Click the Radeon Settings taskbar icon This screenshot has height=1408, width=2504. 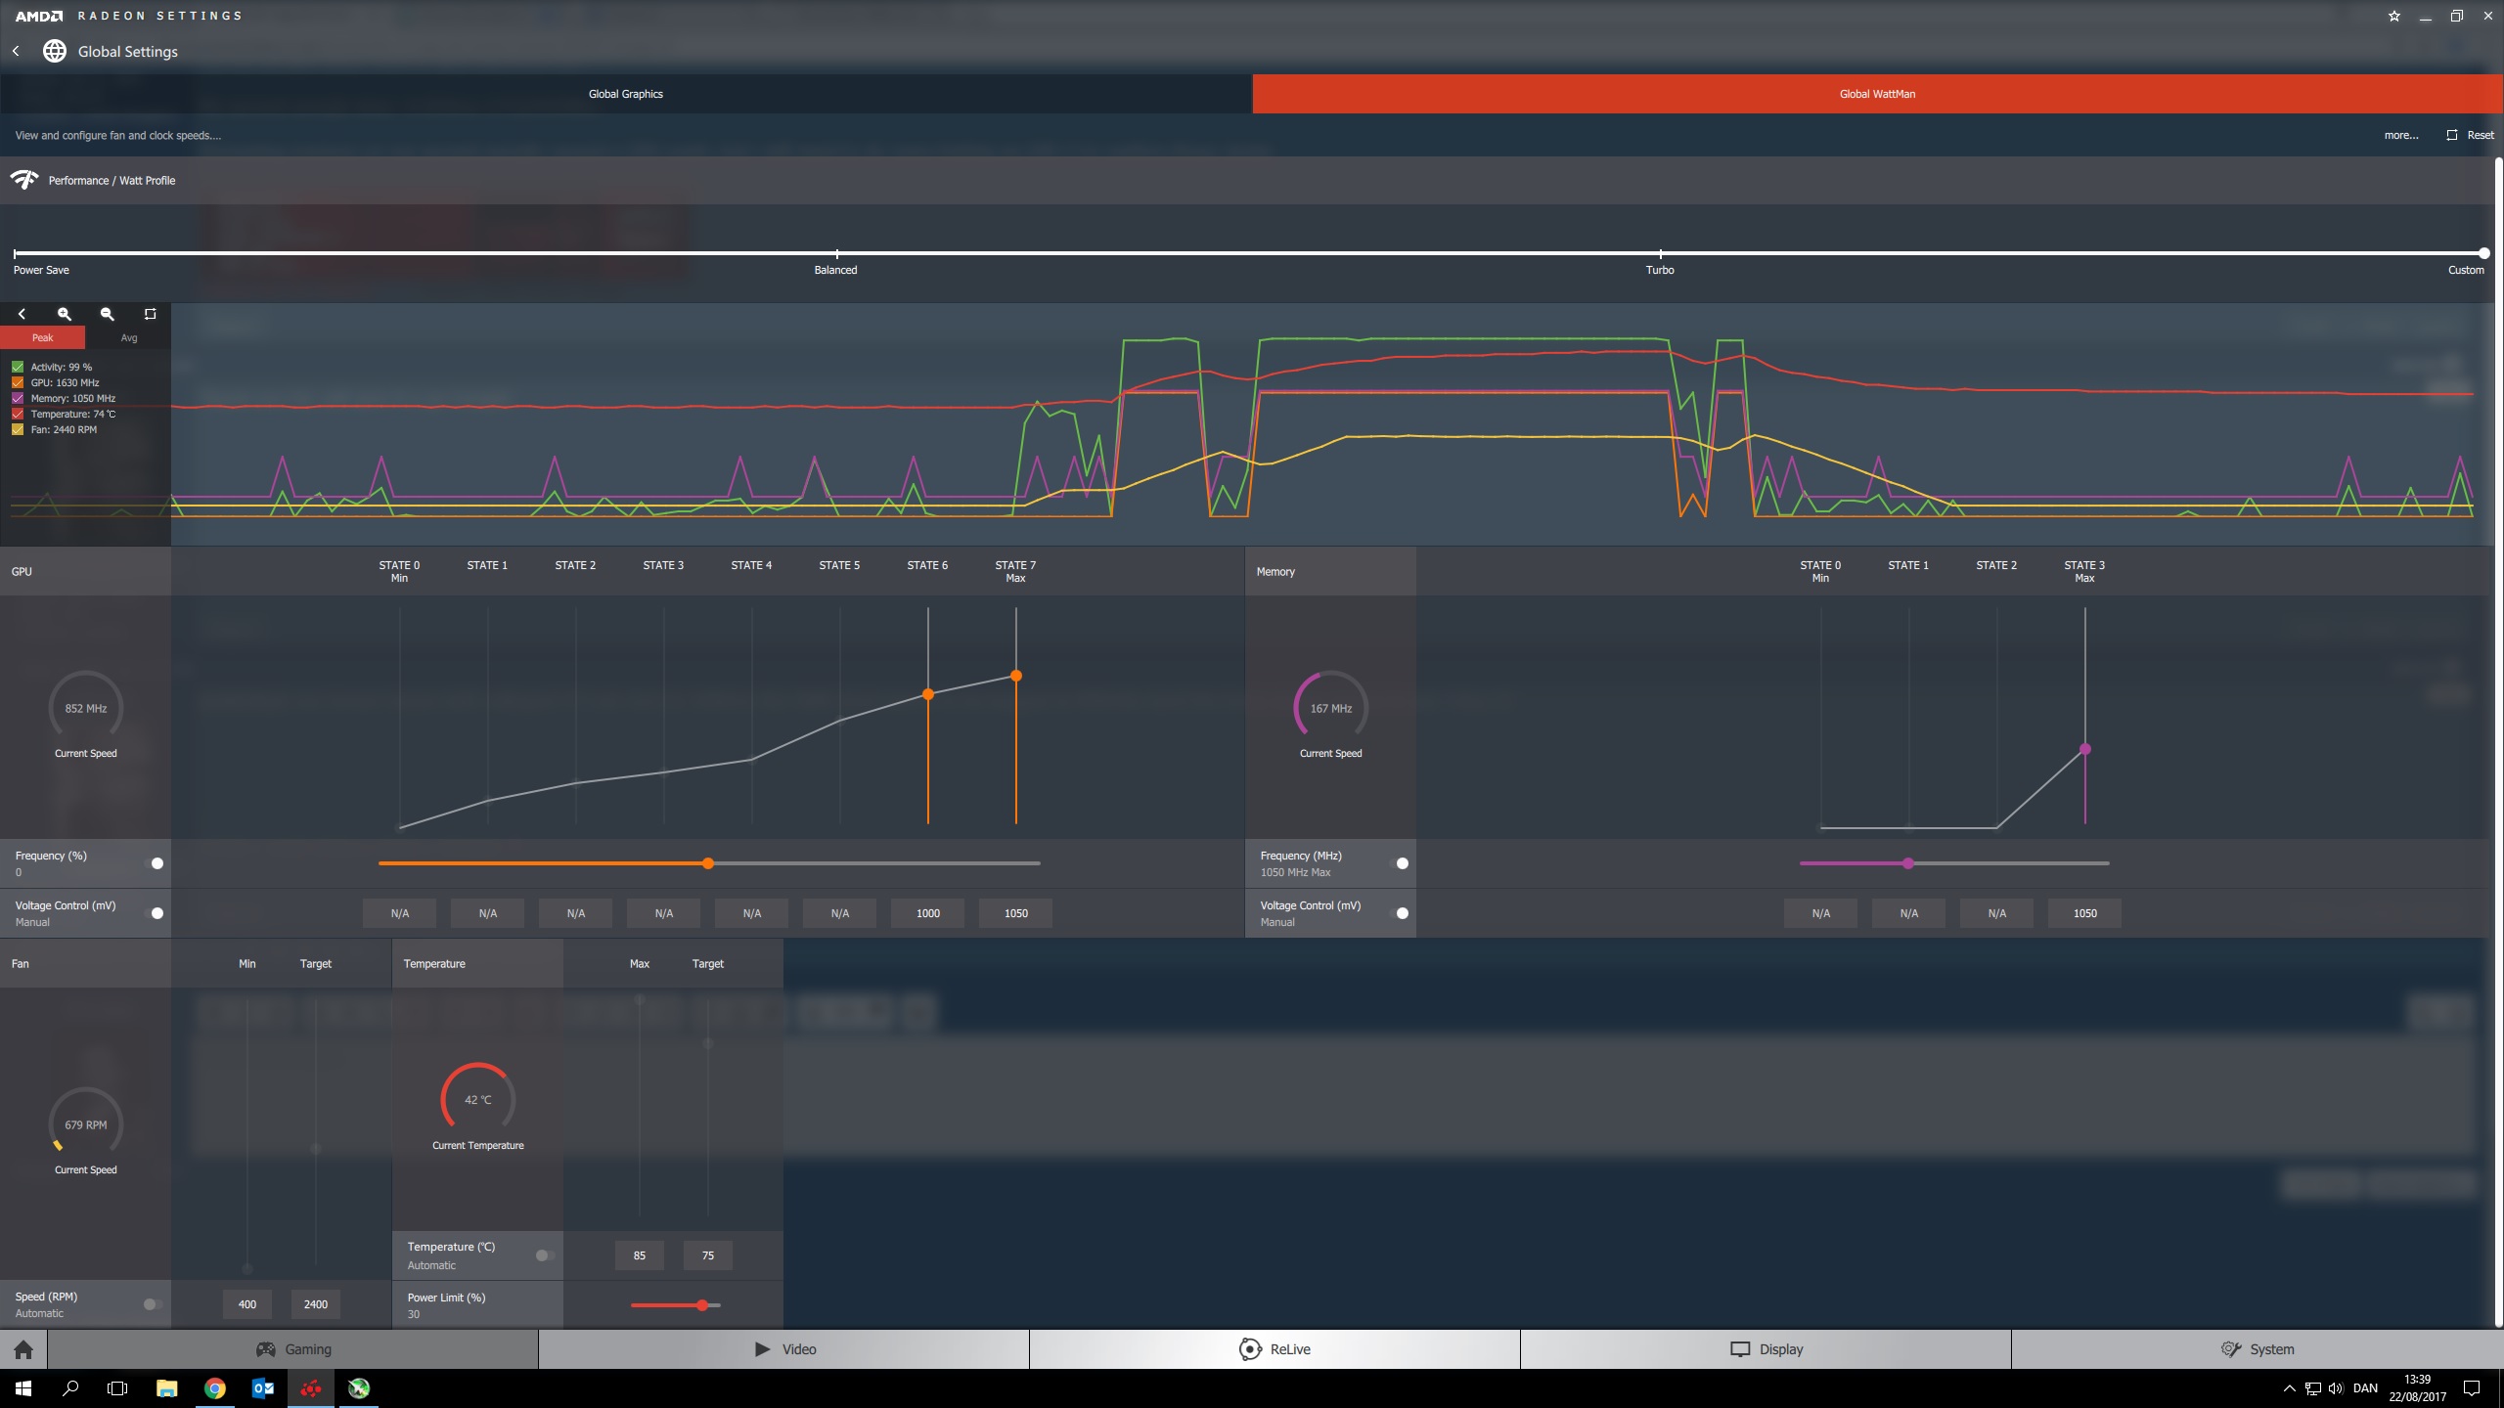pyautogui.click(x=311, y=1388)
